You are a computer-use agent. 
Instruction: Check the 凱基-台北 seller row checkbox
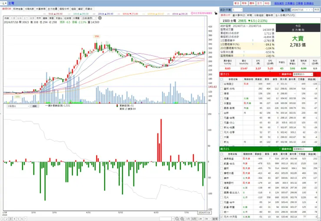(x=222, y=163)
